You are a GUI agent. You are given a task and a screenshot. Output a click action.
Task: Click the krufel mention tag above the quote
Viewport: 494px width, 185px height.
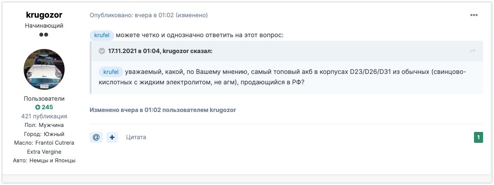[102, 35]
